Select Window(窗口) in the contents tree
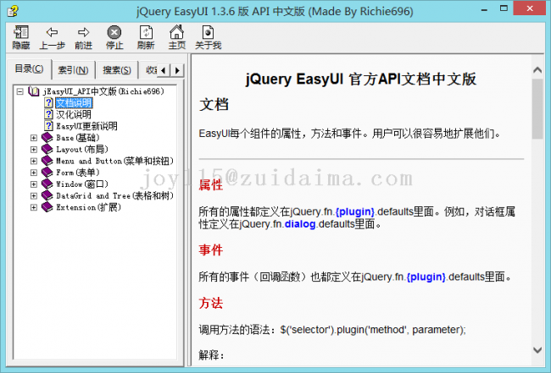 [81, 184]
